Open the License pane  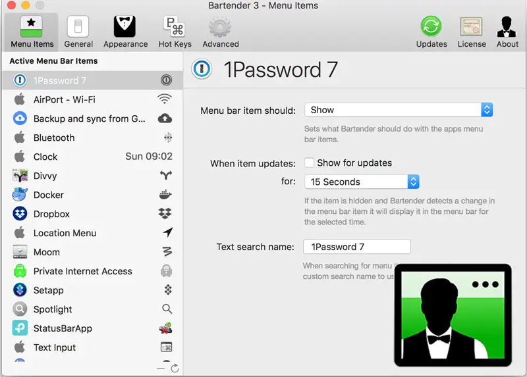471,32
